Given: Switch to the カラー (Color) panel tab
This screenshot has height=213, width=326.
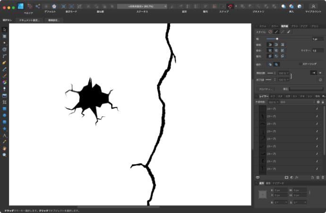Looking at the screenshot, I should tap(275, 26).
